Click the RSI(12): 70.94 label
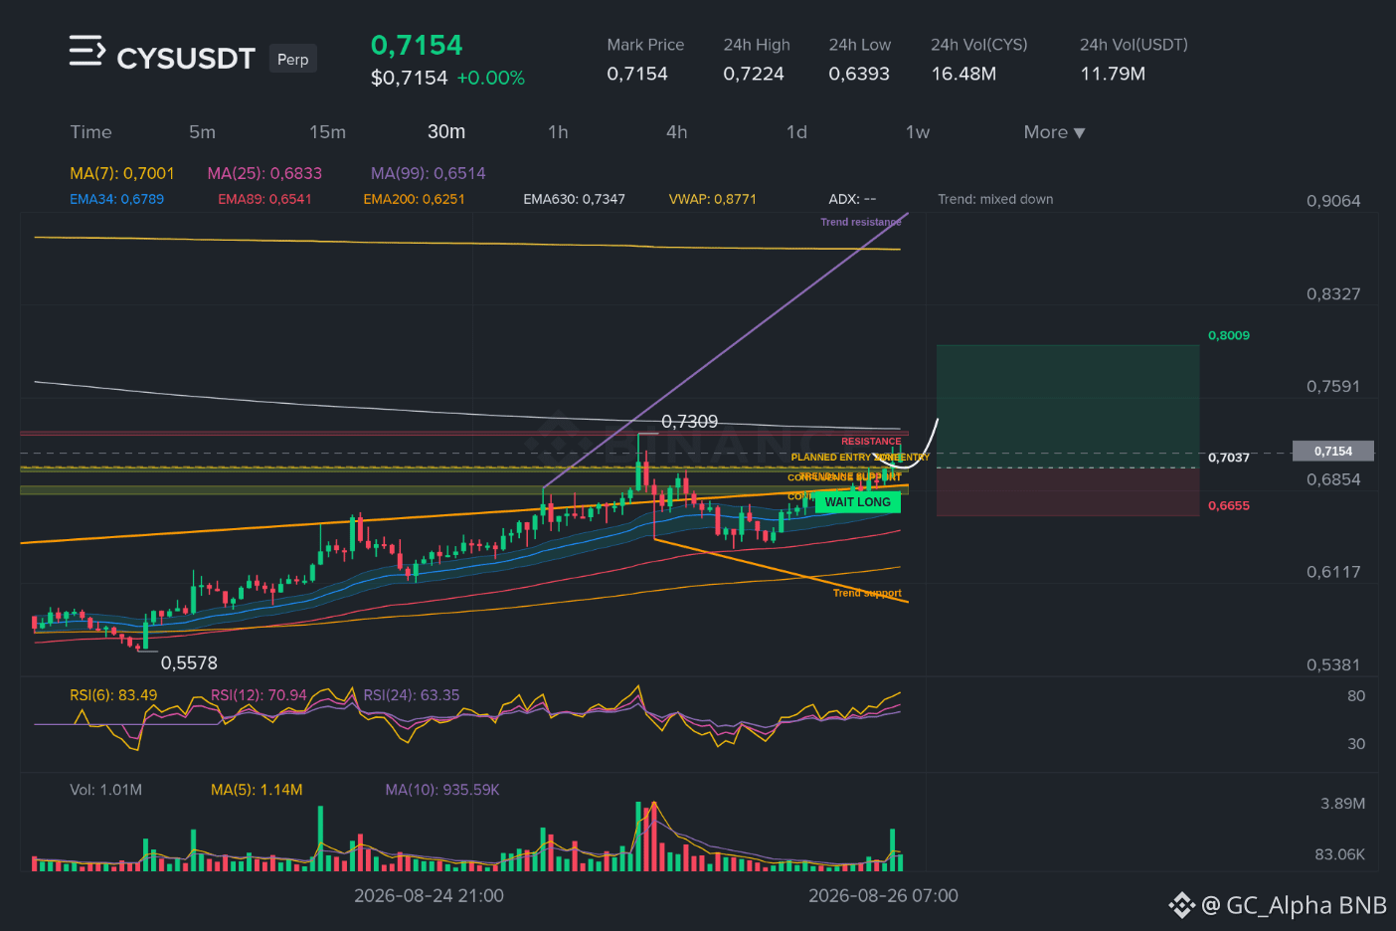 [x=259, y=695]
